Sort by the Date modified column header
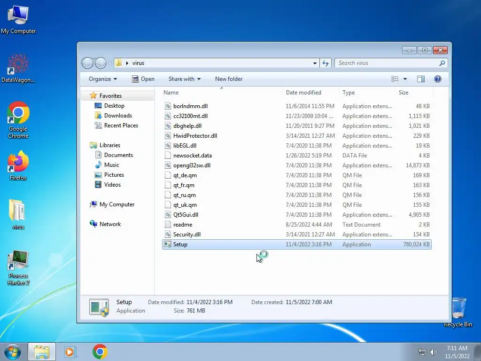This screenshot has height=361, width=481. (311, 93)
